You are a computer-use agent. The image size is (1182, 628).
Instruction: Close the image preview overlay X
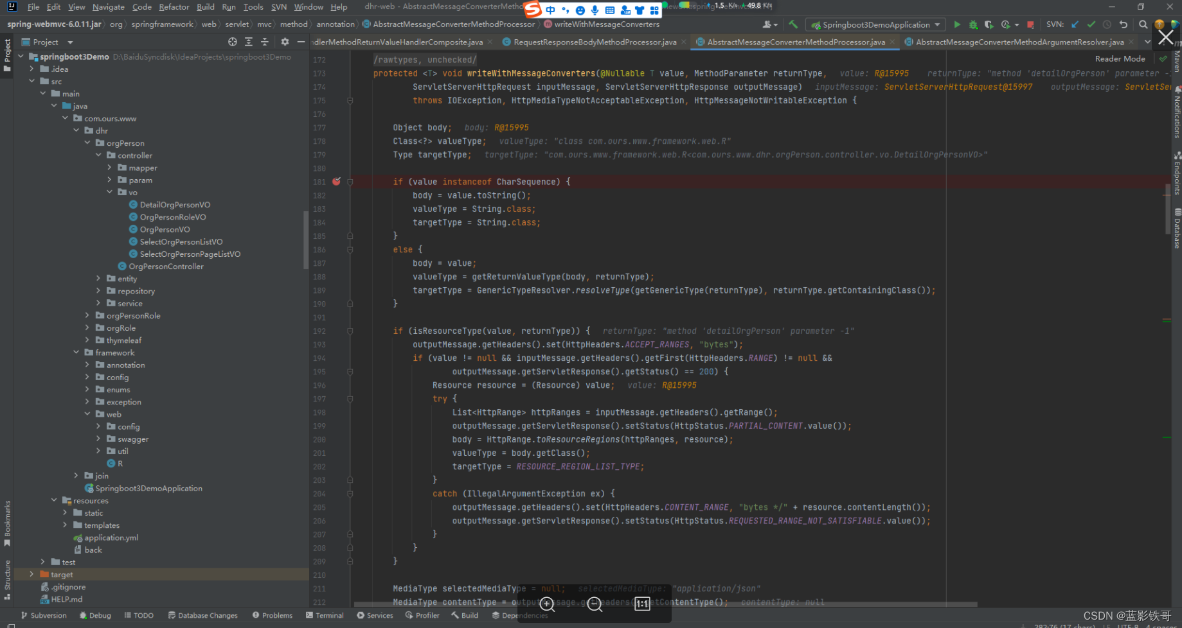coord(1165,37)
